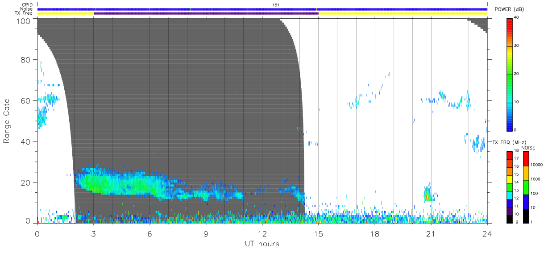Click the 18 tick on UT hours axis
This screenshot has height=253, width=548.
tap(374, 233)
